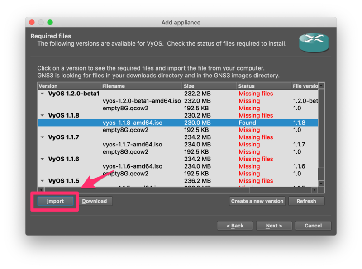Click the router appliance icon
Image resolution: width=362 pixels, height=269 pixels.
pos(314,42)
